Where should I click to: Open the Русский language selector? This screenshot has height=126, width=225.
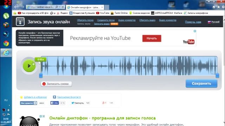(214, 22)
